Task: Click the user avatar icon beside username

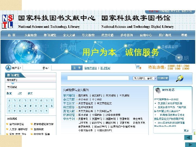Action: pos(8,68)
